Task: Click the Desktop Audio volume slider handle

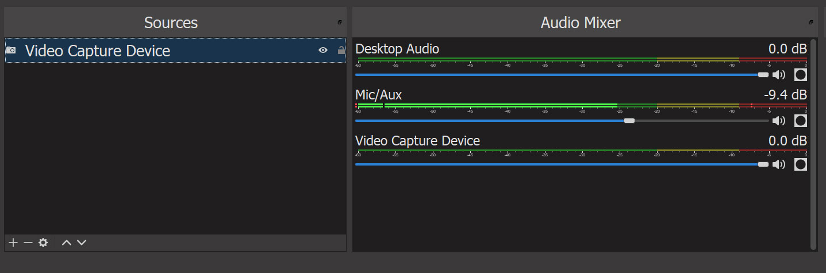Action: coord(763,75)
